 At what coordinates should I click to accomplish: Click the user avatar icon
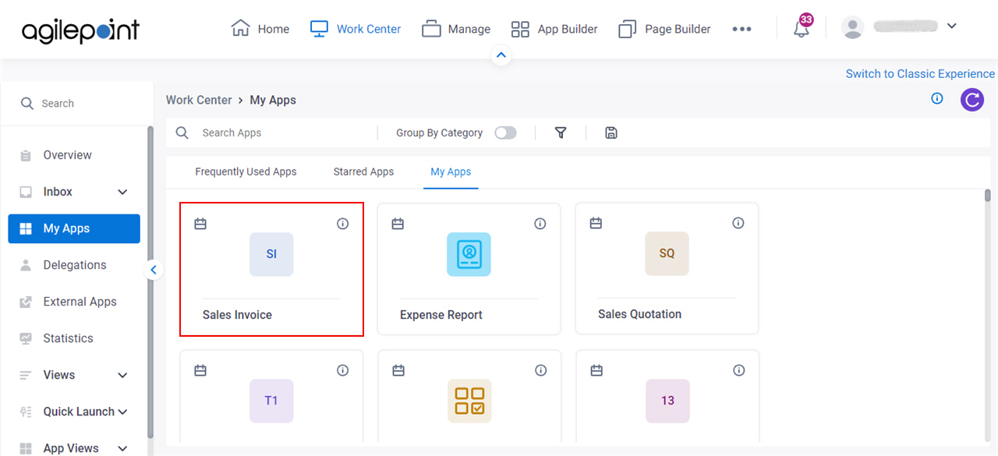pos(853,27)
